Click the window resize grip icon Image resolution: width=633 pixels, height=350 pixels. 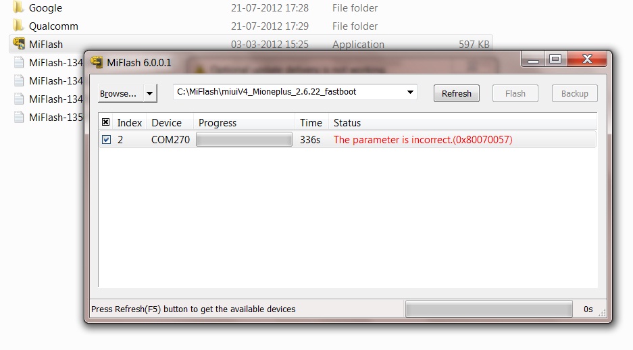(x=602, y=313)
